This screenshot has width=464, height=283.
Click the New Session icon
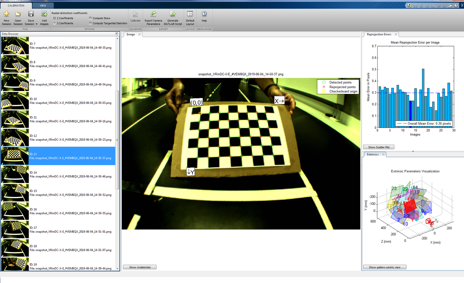pos(6,14)
